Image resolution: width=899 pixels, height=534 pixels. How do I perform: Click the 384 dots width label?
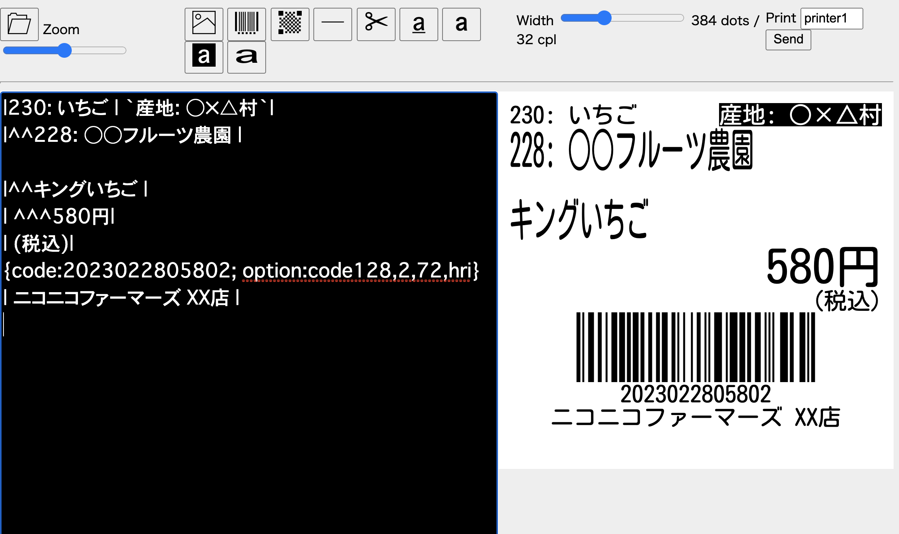(719, 20)
